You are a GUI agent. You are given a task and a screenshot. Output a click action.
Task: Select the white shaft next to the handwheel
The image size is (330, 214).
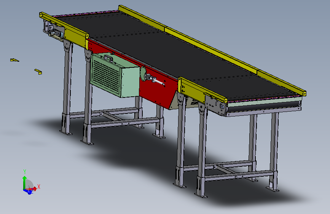click(158, 82)
